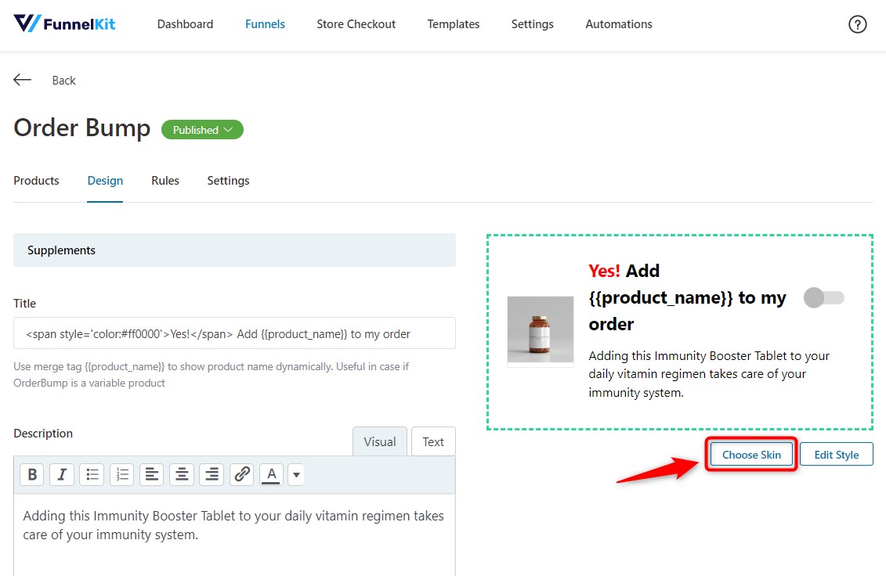Align description text left
The height and width of the screenshot is (576, 886).
151,474
